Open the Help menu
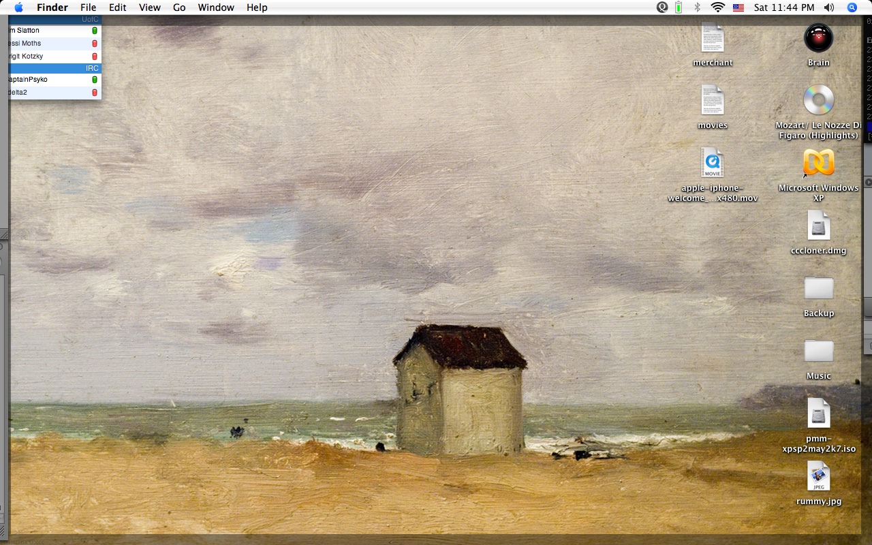Viewport: 872px width, 545px height. (x=257, y=7)
